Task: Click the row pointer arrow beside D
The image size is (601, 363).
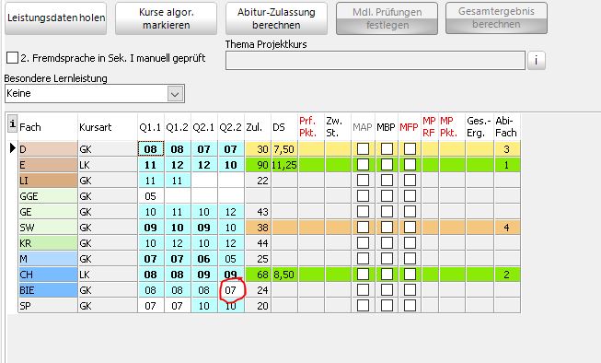Action: 13,148
